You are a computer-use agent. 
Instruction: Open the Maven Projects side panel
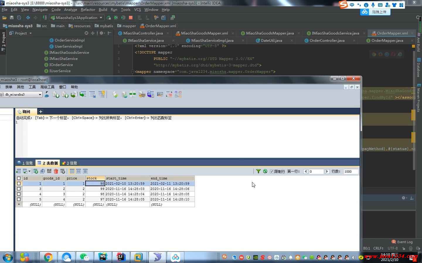coord(418,98)
